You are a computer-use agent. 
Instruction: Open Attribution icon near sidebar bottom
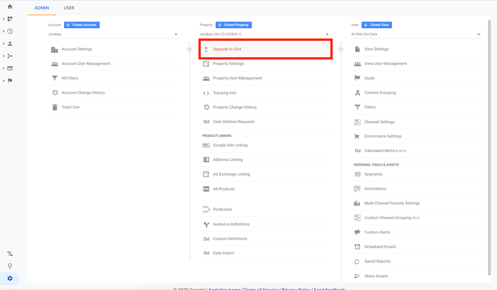[10, 254]
